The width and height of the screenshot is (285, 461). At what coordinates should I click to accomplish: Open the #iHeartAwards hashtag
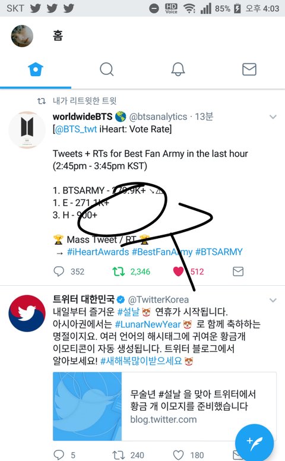(x=98, y=252)
